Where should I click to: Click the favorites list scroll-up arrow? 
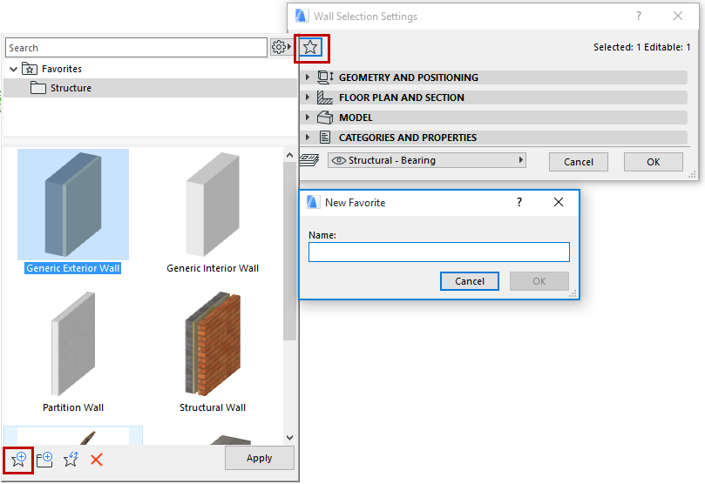tap(289, 155)
